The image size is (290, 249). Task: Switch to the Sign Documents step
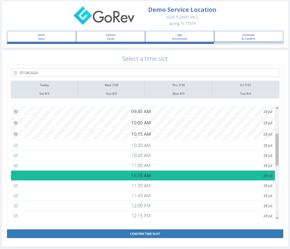pos(180,37)
